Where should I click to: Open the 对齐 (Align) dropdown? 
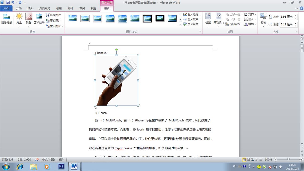(250, 14)
